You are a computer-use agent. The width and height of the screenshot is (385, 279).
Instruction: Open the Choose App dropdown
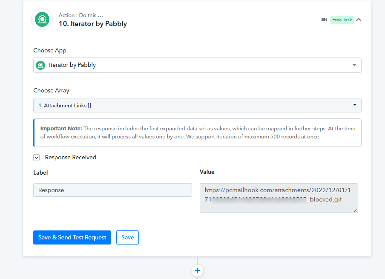197,65
